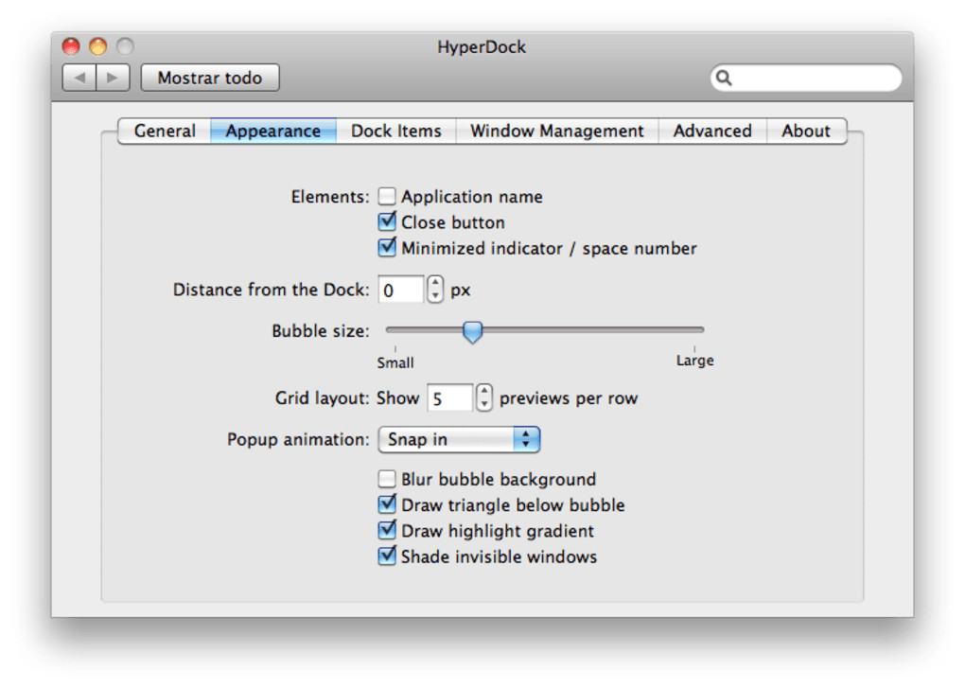Decrease Distance from the Dock with down arrow

[435, 296]
